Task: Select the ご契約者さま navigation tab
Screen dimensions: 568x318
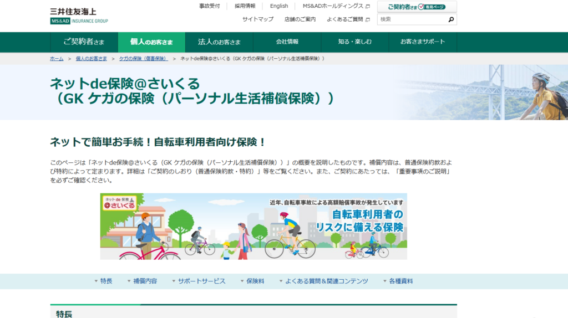Action: pyautogui.click(x=84, y=42)
